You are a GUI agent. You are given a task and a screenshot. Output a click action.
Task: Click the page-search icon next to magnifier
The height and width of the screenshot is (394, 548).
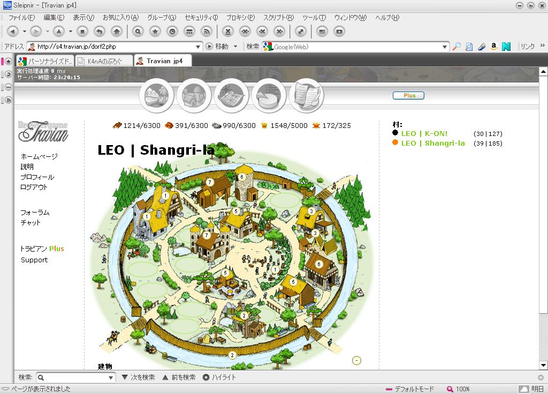pyautogui.click(x=469, y=47)
